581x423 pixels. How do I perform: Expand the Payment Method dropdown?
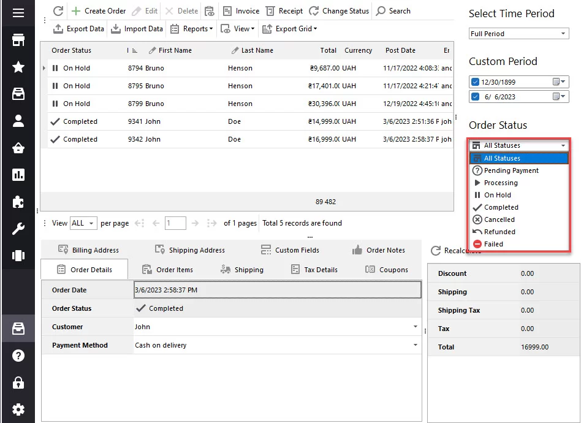[x=415, y=345]
